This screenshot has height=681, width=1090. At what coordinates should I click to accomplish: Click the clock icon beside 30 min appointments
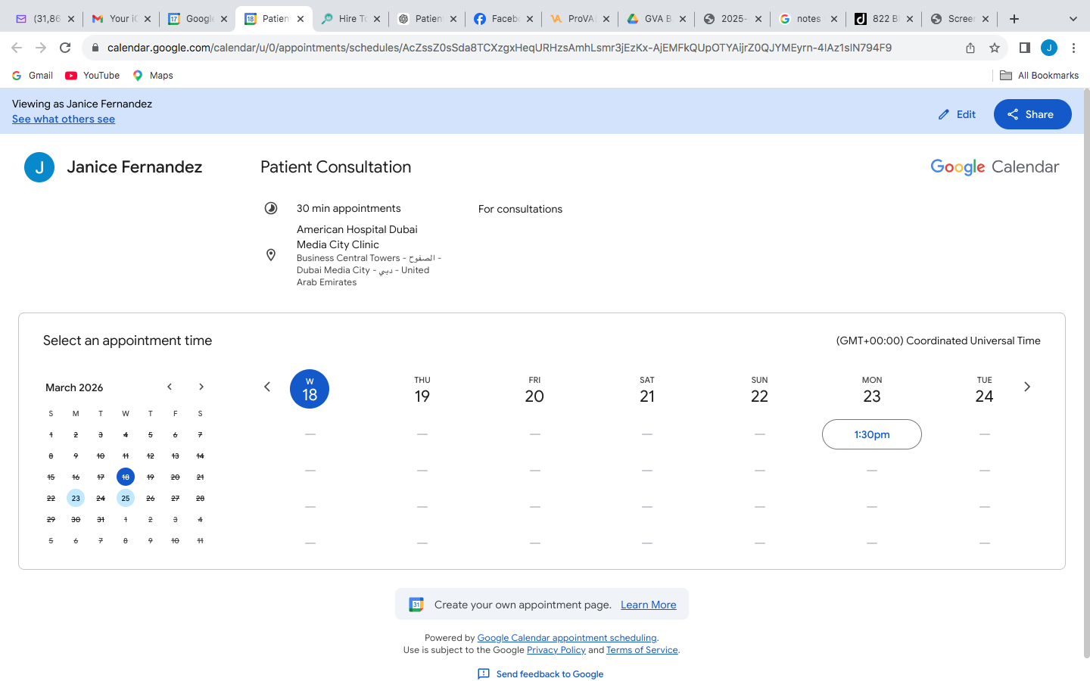point(271,208)
